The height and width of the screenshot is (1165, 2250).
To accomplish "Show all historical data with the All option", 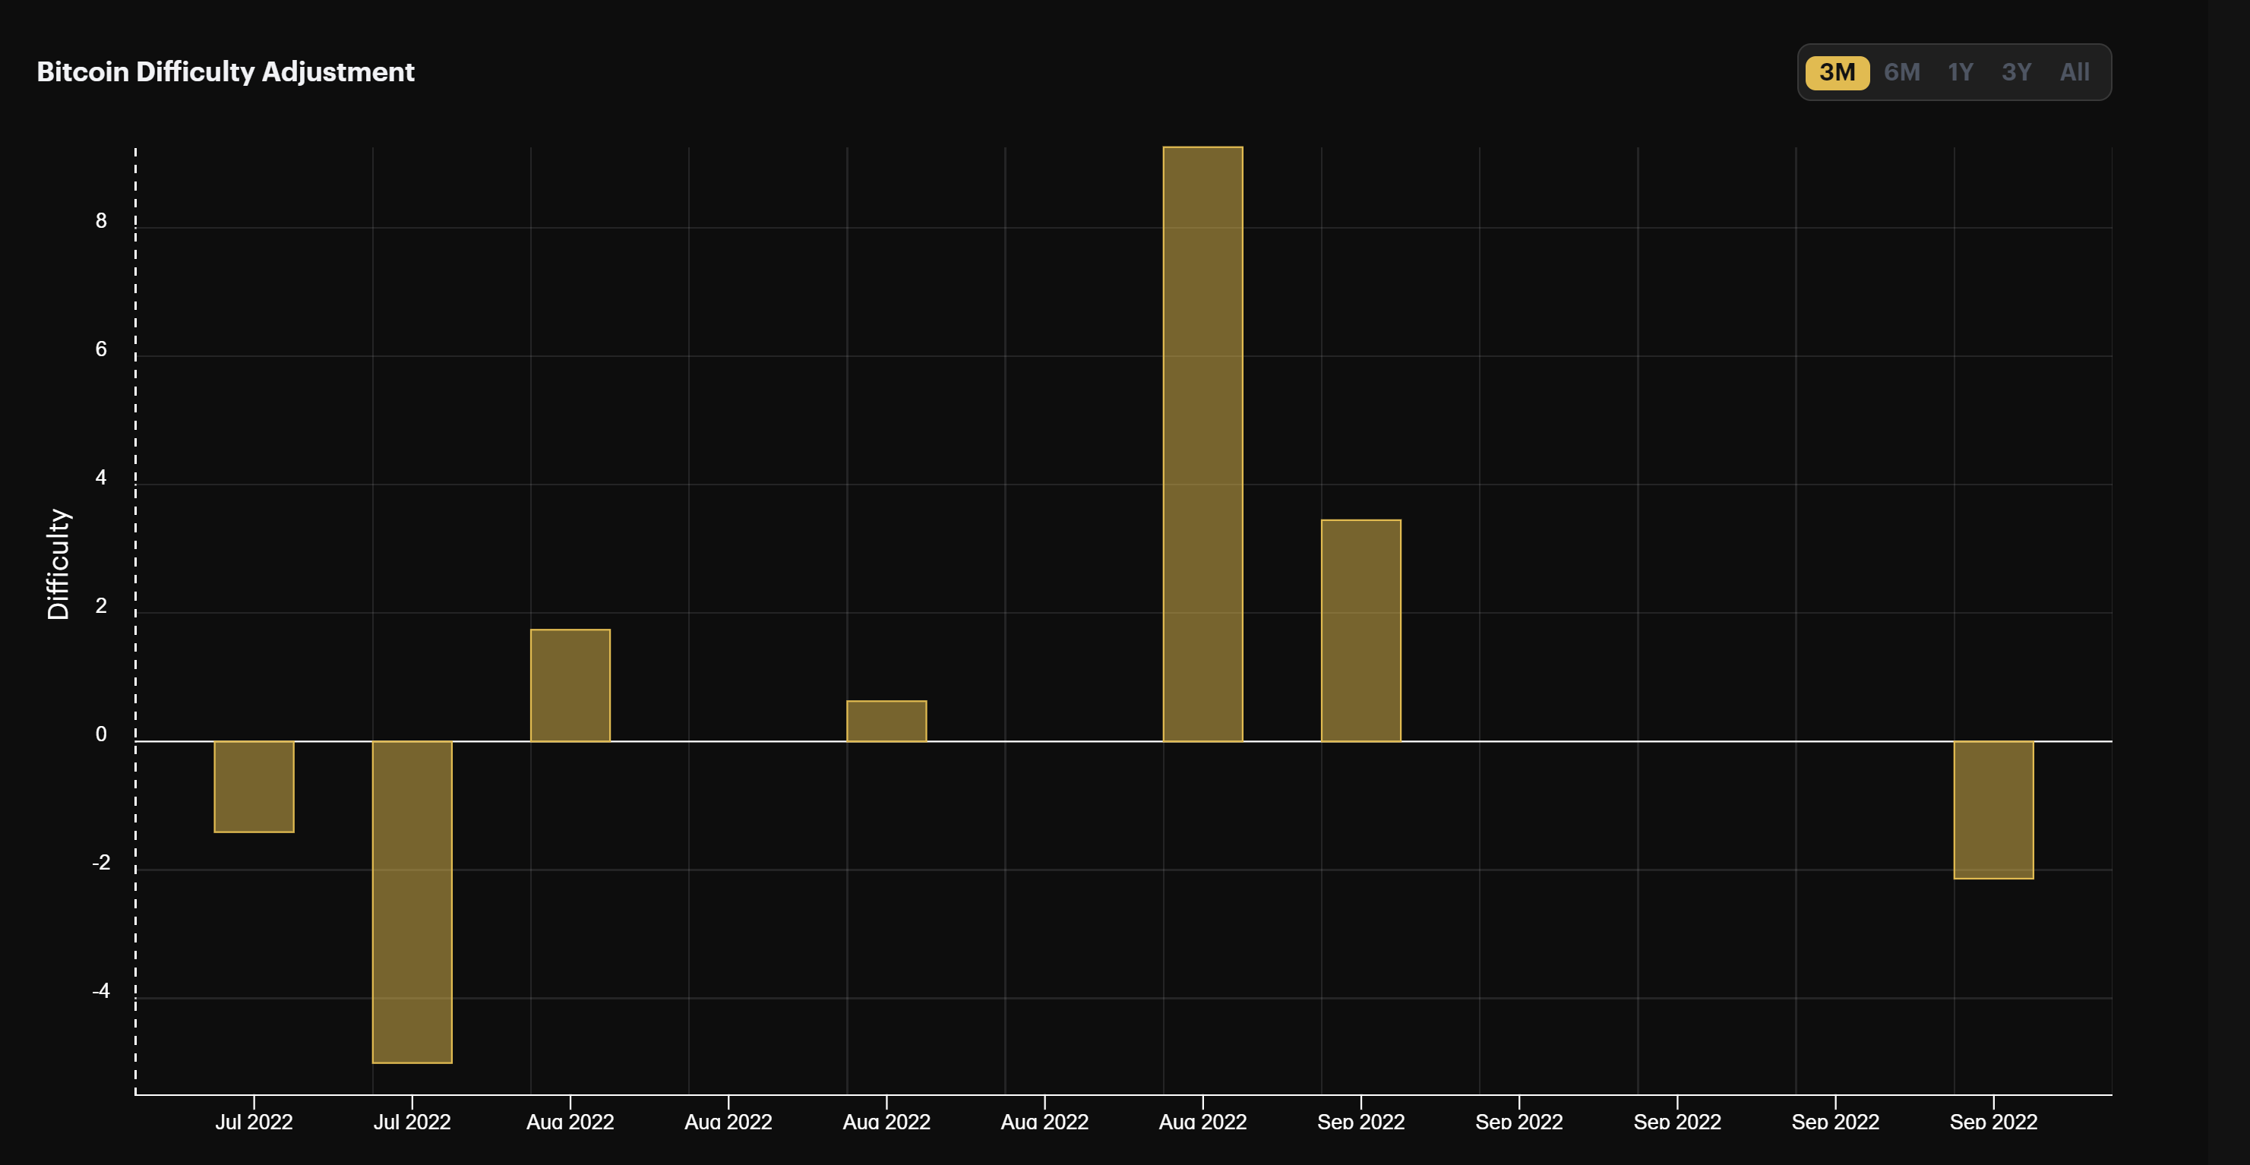I will coord(2076,72).
